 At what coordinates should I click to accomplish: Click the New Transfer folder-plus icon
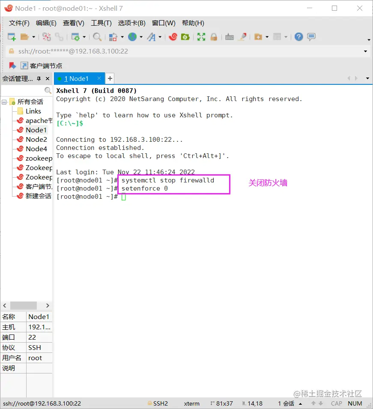tap(258, 37)
